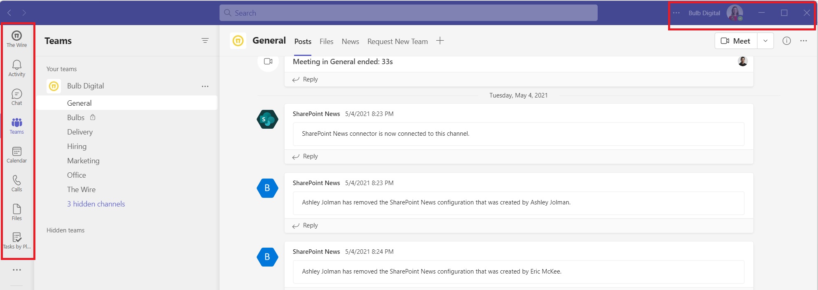The width and height of the screenshot is (818, 290).
Task: Switch to the Files tab
Action: [326, 42]
